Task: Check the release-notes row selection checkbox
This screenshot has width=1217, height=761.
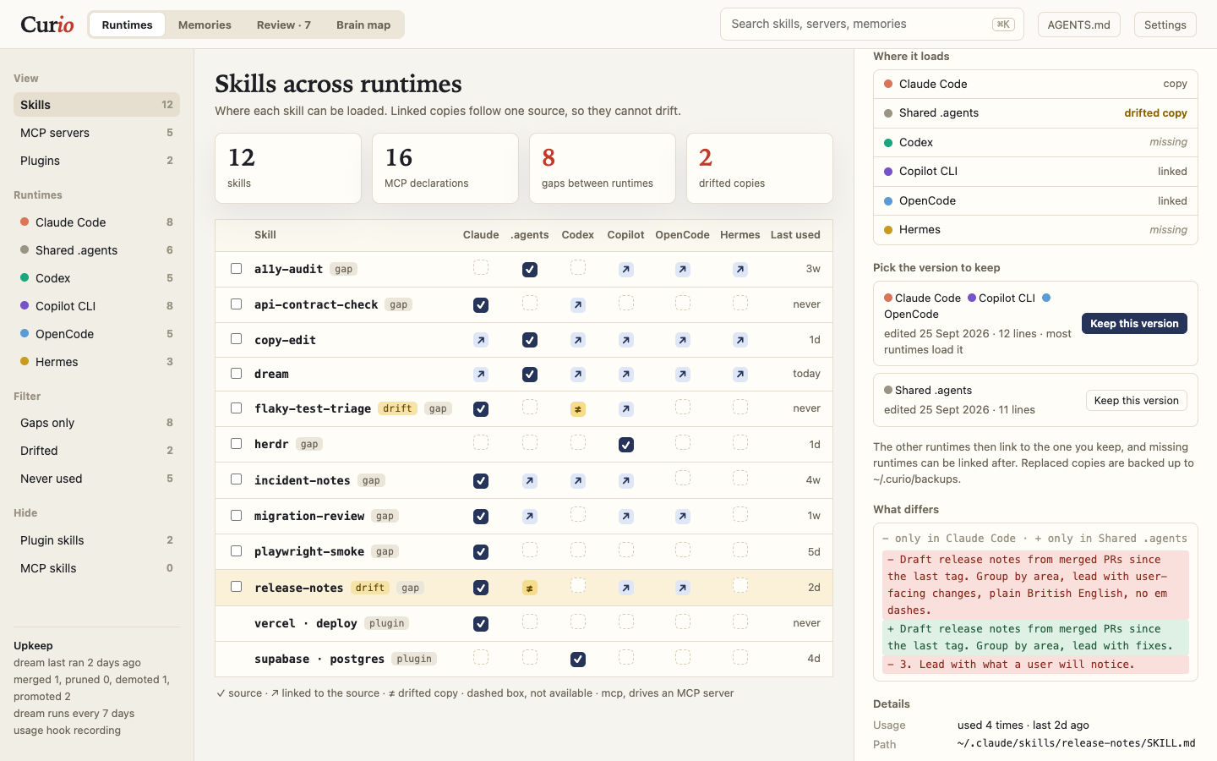Action: coord(237,587)
